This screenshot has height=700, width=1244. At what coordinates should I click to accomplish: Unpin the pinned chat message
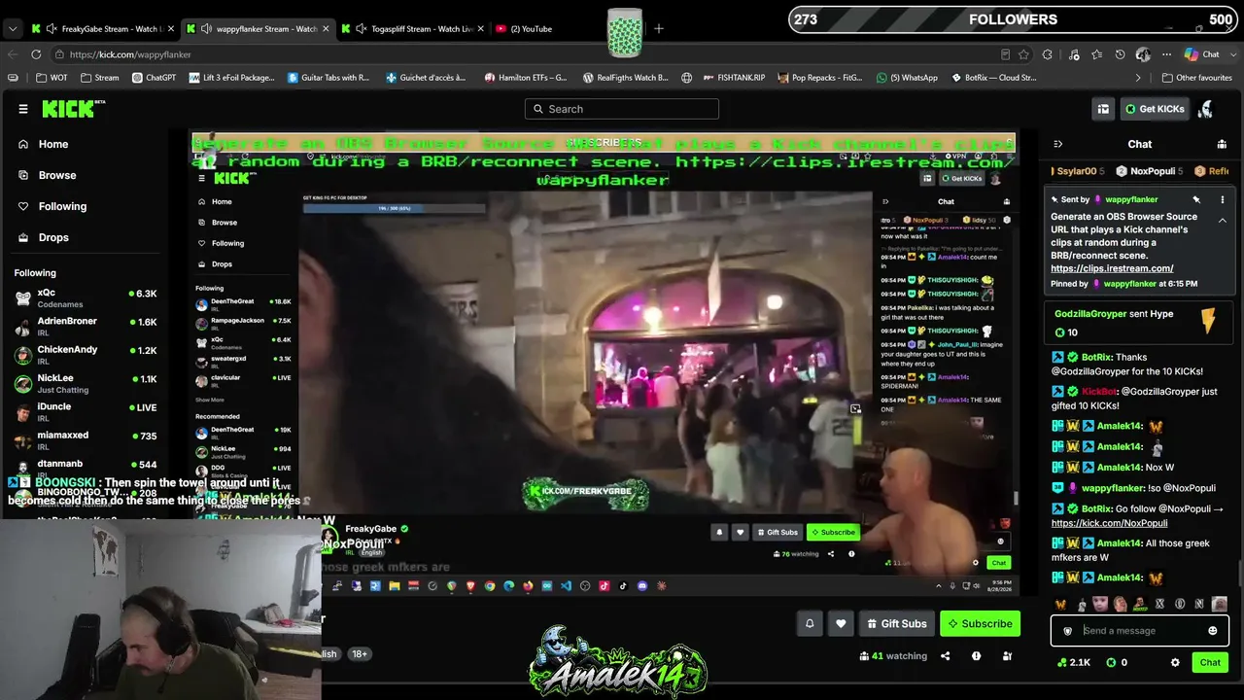[1196, 199]
